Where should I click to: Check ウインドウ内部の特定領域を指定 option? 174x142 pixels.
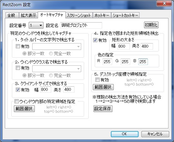16,101
